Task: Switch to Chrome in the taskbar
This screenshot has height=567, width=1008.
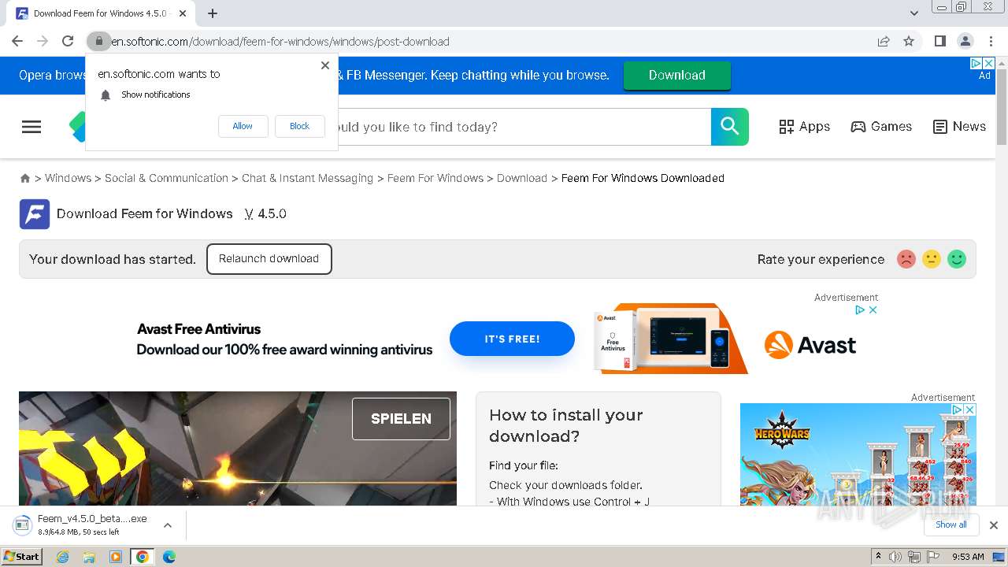Action: [143, 557]
